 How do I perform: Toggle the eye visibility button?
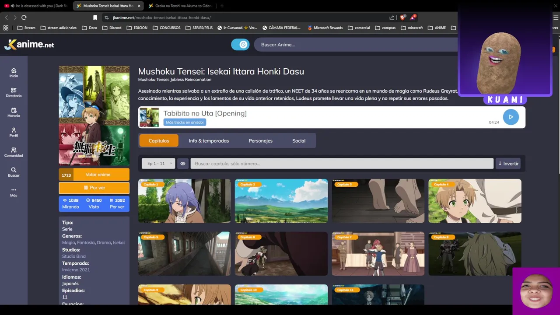183,164
